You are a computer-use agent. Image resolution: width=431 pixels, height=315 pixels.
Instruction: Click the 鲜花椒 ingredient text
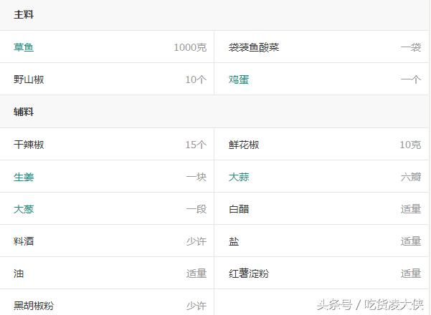click(x=244, y=145)
